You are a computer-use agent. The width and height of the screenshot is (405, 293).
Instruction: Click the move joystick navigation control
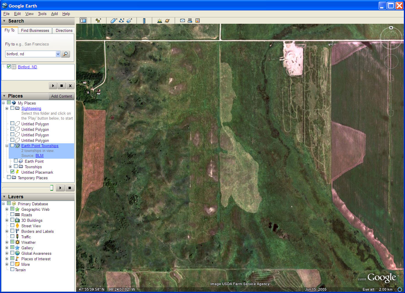click(391, 61)
